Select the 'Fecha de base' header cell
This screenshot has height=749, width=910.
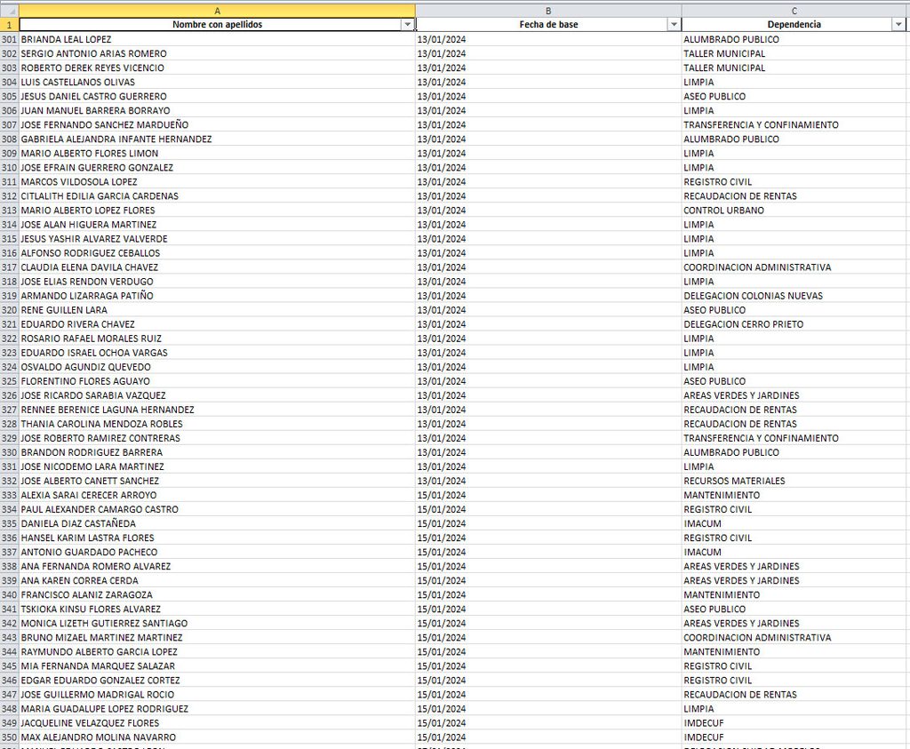pos(548,24)
